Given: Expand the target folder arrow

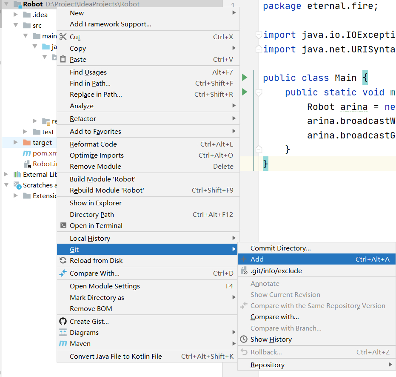Looking at the screenshot, I should (x=16, y=142).
